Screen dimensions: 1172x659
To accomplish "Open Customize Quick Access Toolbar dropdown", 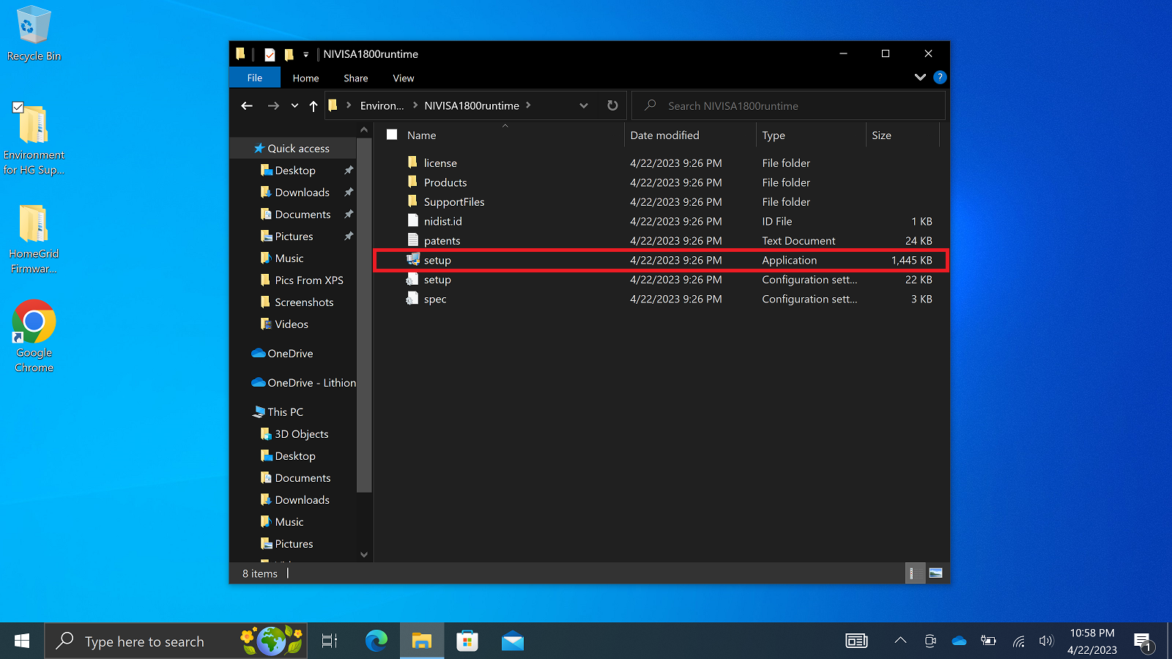I will [x=306, y=54].
